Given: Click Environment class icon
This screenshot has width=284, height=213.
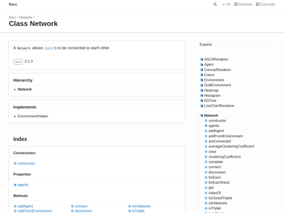Looking at the screenshot, I should 201,80.
